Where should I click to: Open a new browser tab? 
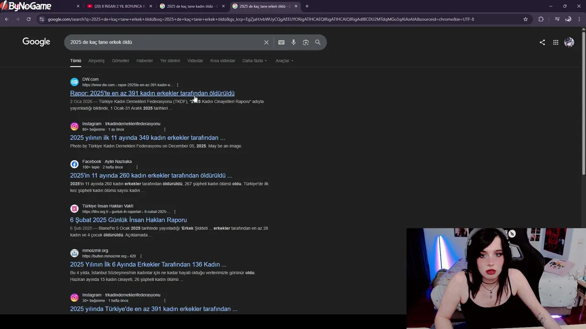click(x=307, y=6)
